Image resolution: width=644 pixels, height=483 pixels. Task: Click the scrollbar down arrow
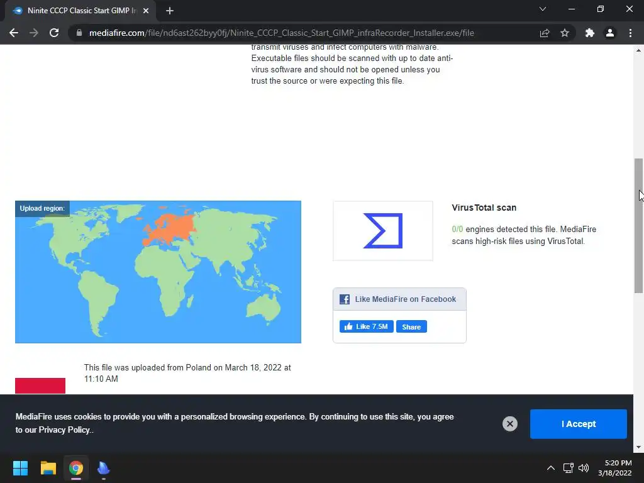[639, 447]
